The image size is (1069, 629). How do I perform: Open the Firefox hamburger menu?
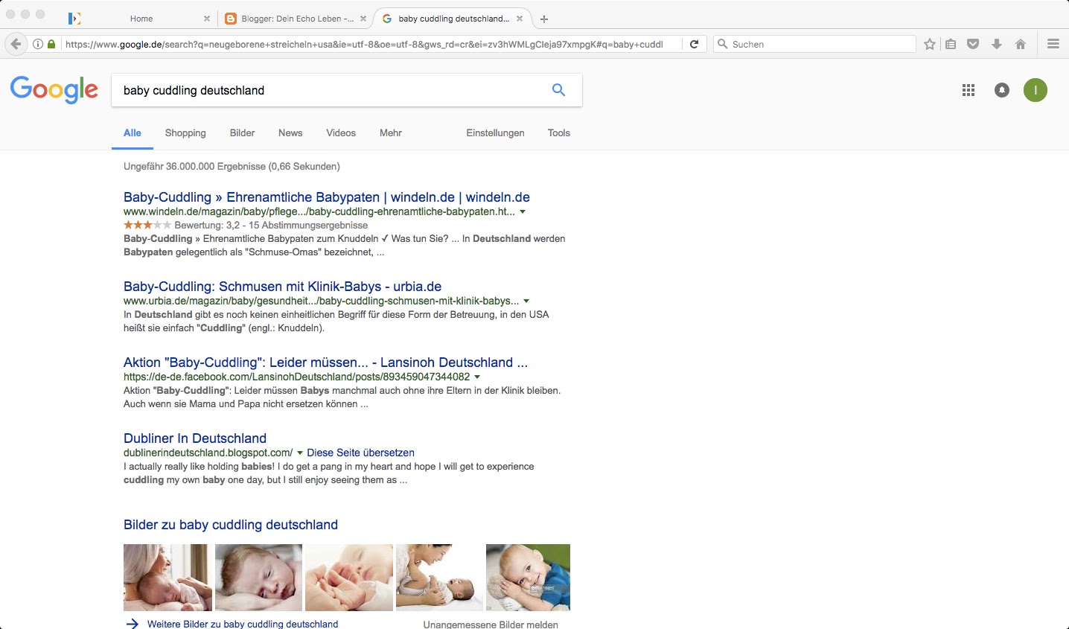coord(1053,44)
